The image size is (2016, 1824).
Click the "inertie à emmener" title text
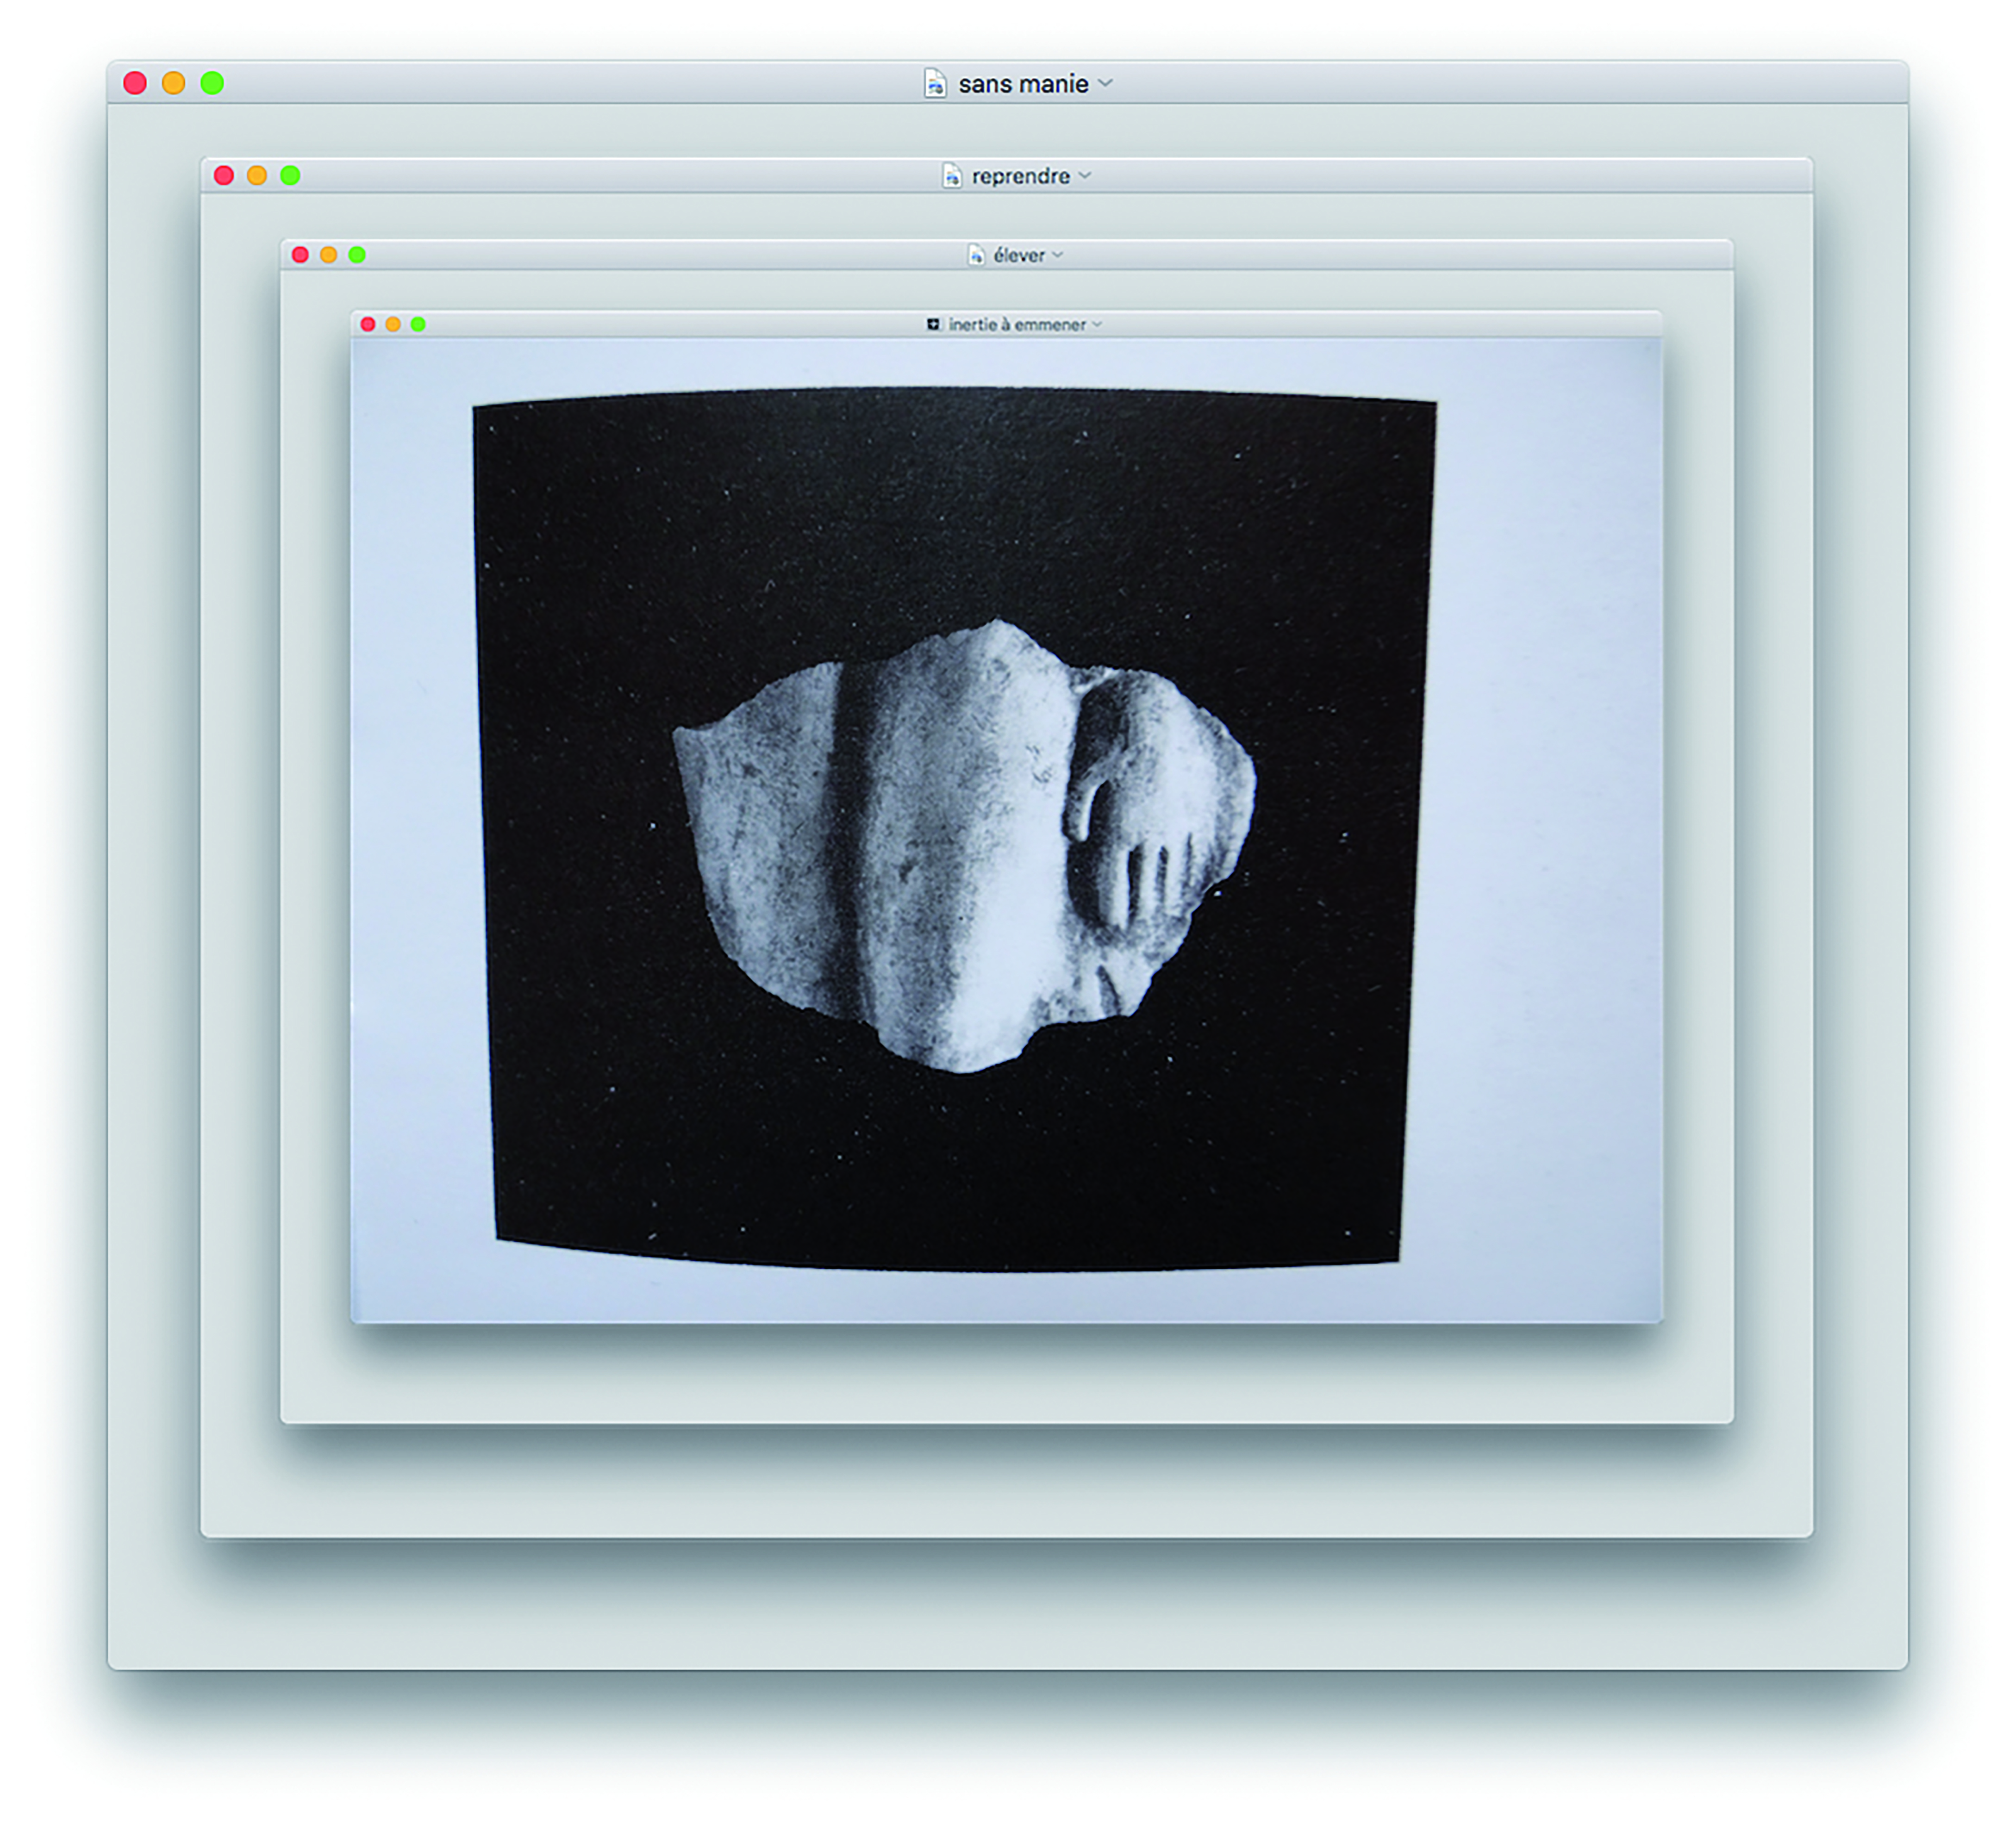click(x=1017, y=324)
